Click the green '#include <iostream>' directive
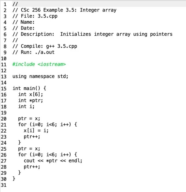This screenshot has height=192, width=186. coord(39,64)
